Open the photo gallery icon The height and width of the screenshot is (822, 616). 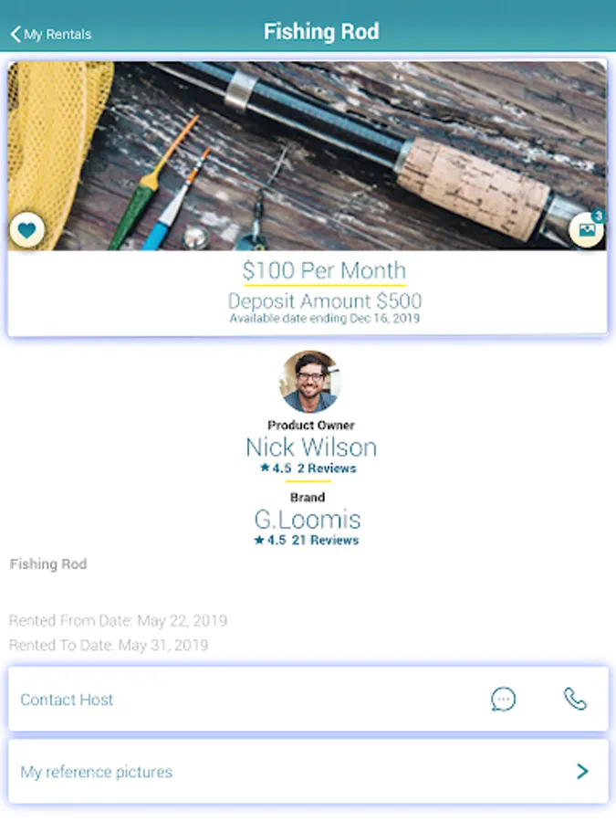587,229
